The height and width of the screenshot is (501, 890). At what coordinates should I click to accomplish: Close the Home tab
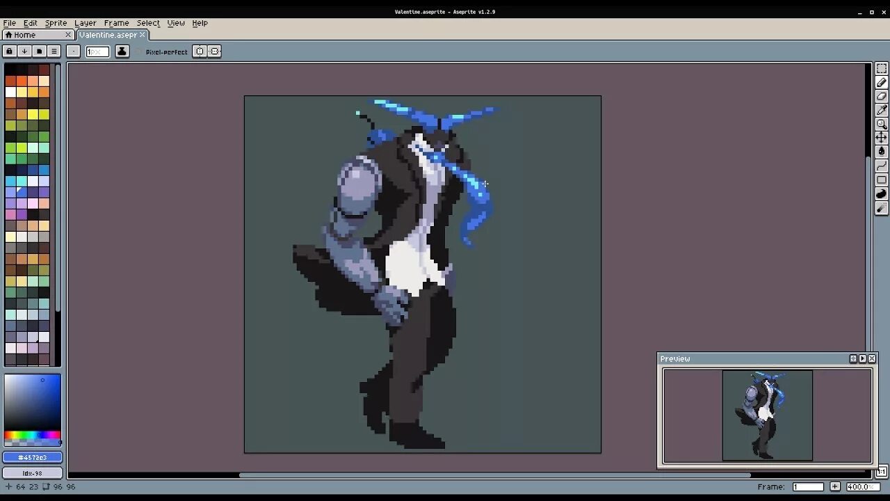pyautogui.click(x=68, y=35)
